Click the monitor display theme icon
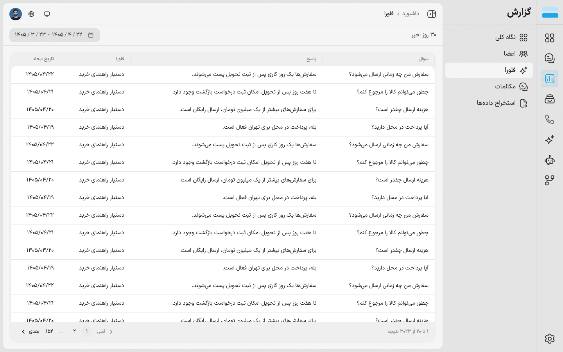This screenshot has width=563, height=352. point(47,14)
